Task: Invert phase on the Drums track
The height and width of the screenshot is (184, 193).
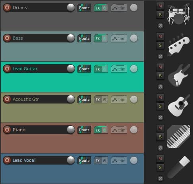Action: pos(160,26)
